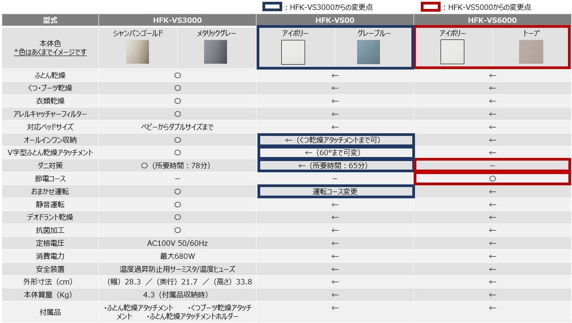Click the ○ in 節電コース HFK-VS6000 cell

click(x=492, y=179)
